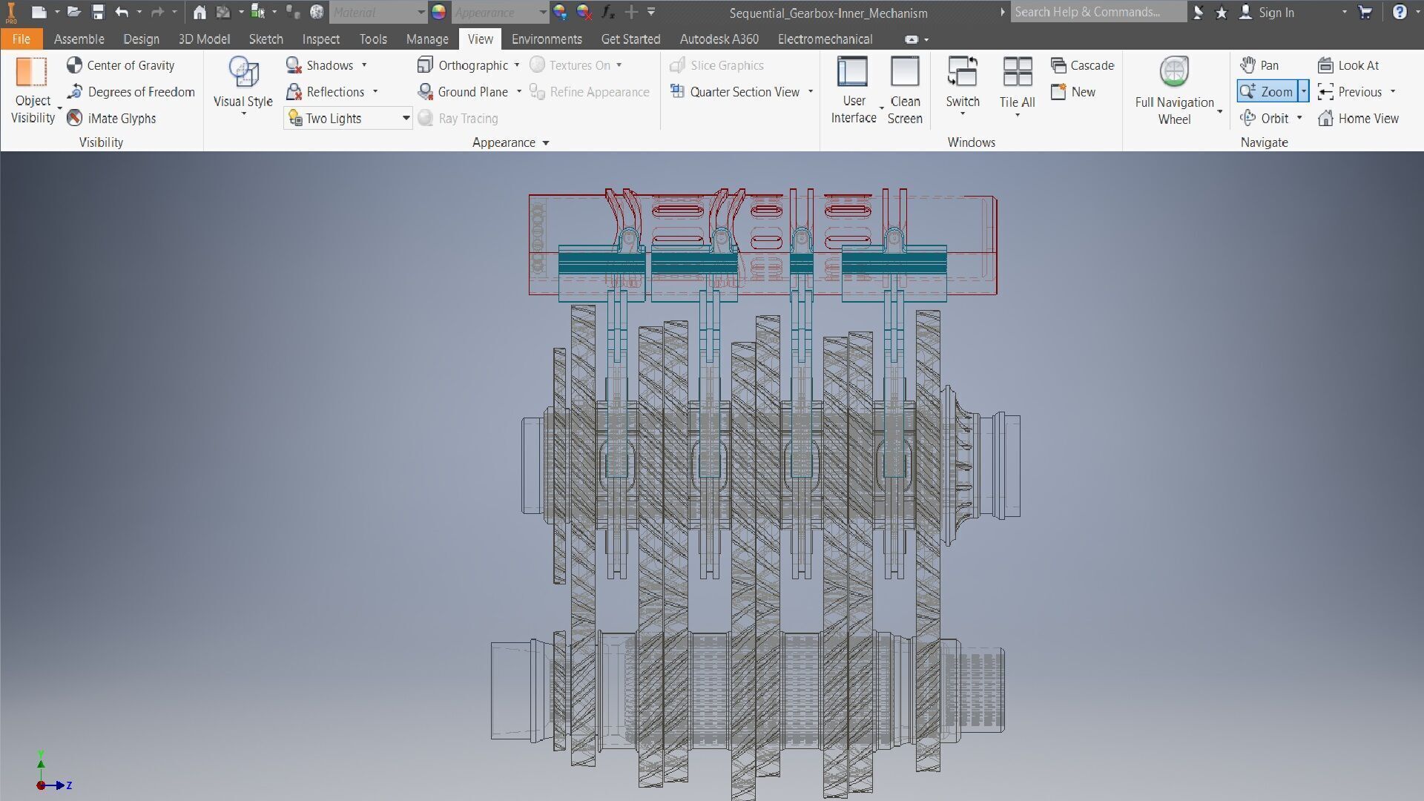Click the Quarter Section View icon
The height and width of the screenshot is (801, 1424).
point(676,91)
